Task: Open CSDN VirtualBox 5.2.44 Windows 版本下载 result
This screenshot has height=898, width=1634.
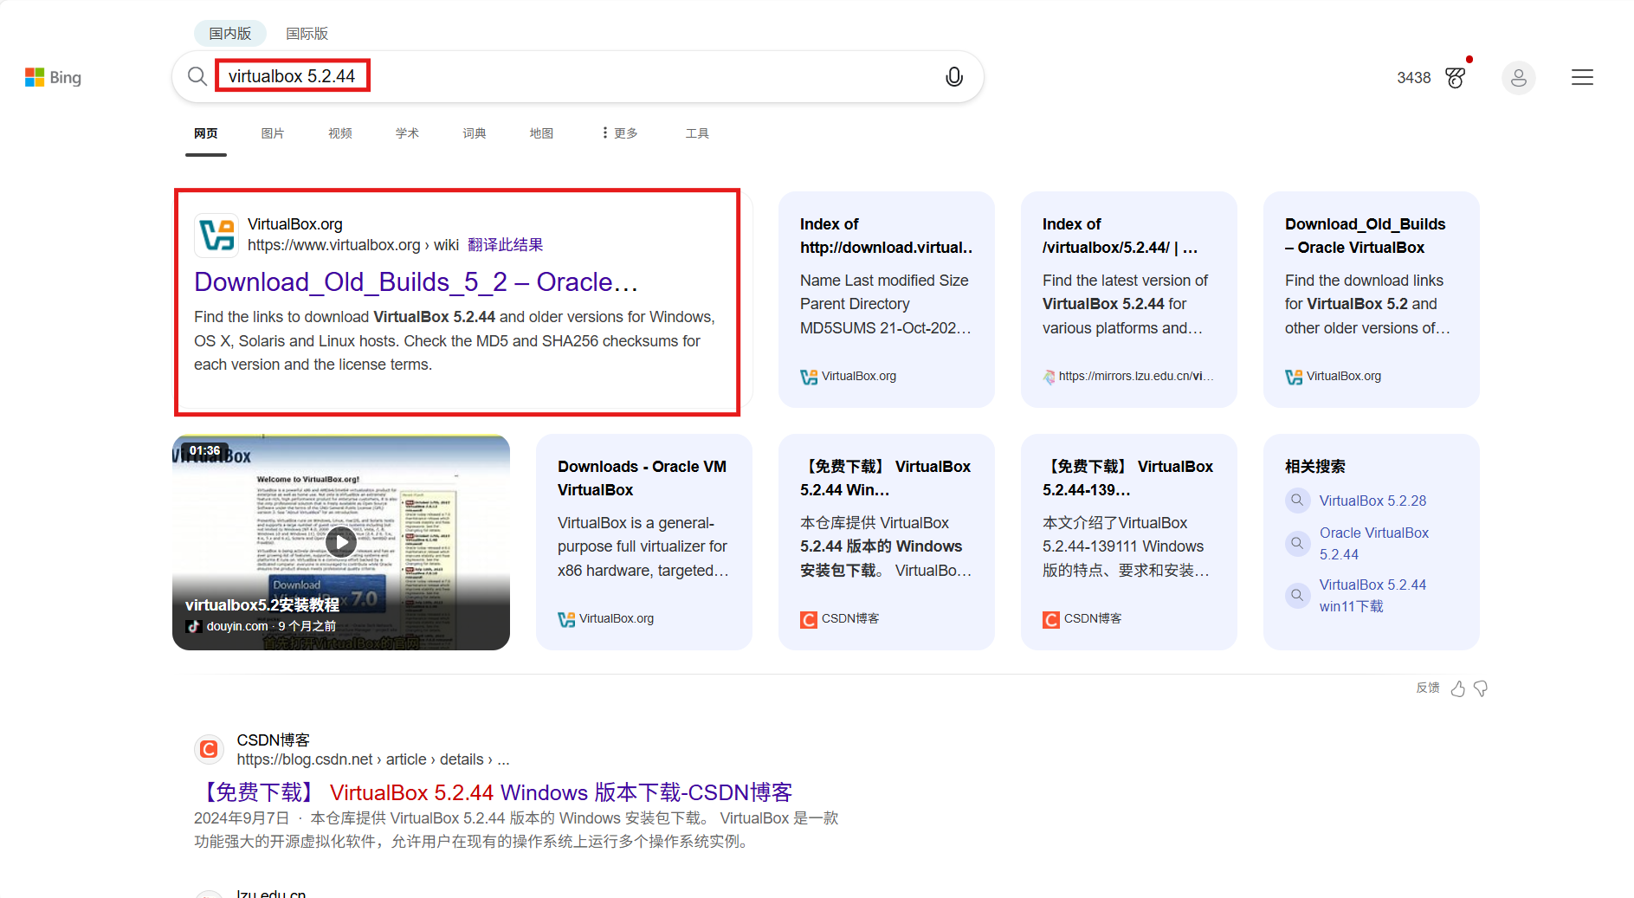Action: [494, 792]
